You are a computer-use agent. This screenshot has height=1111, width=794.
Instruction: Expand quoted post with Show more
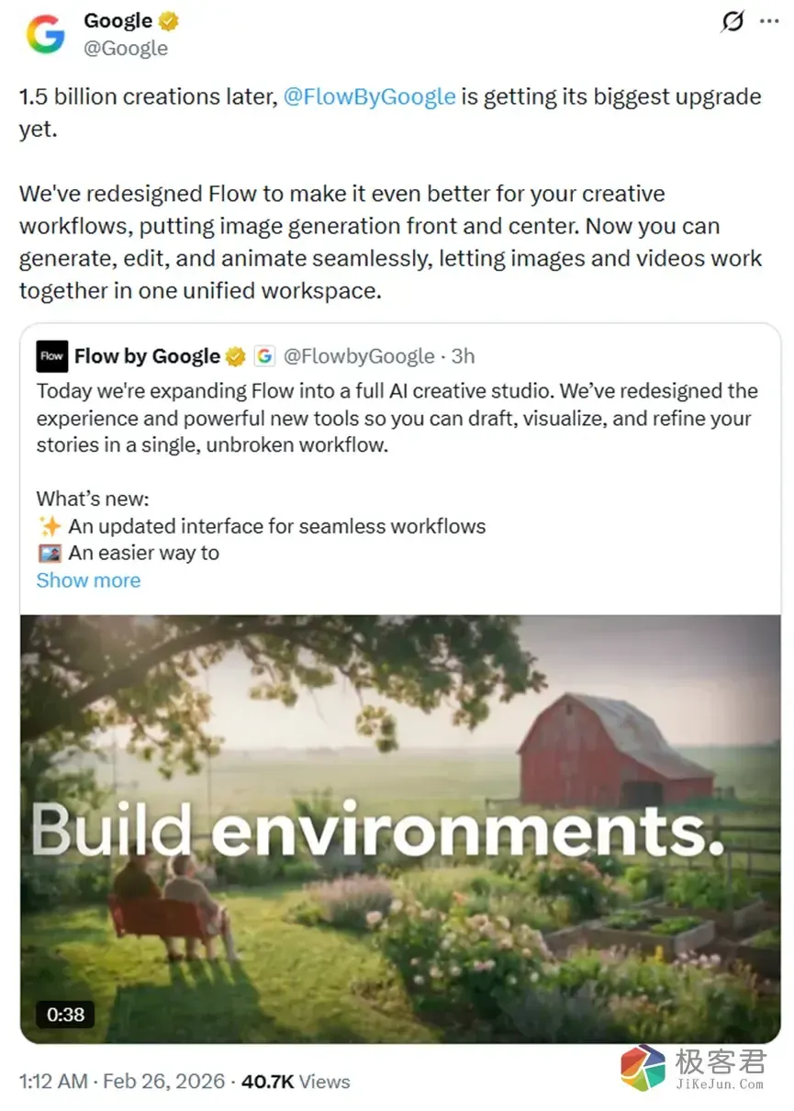88,580
